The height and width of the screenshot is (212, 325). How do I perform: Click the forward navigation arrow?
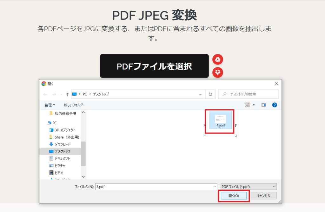click(54, 94)
